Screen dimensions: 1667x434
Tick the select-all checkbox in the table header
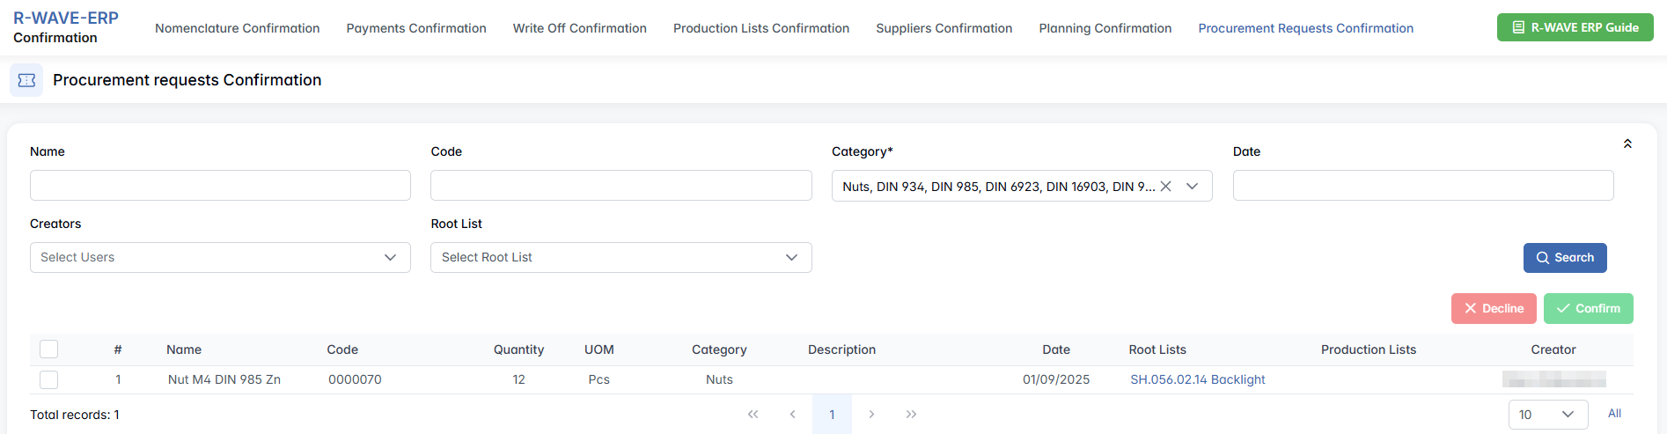point(49,349)
